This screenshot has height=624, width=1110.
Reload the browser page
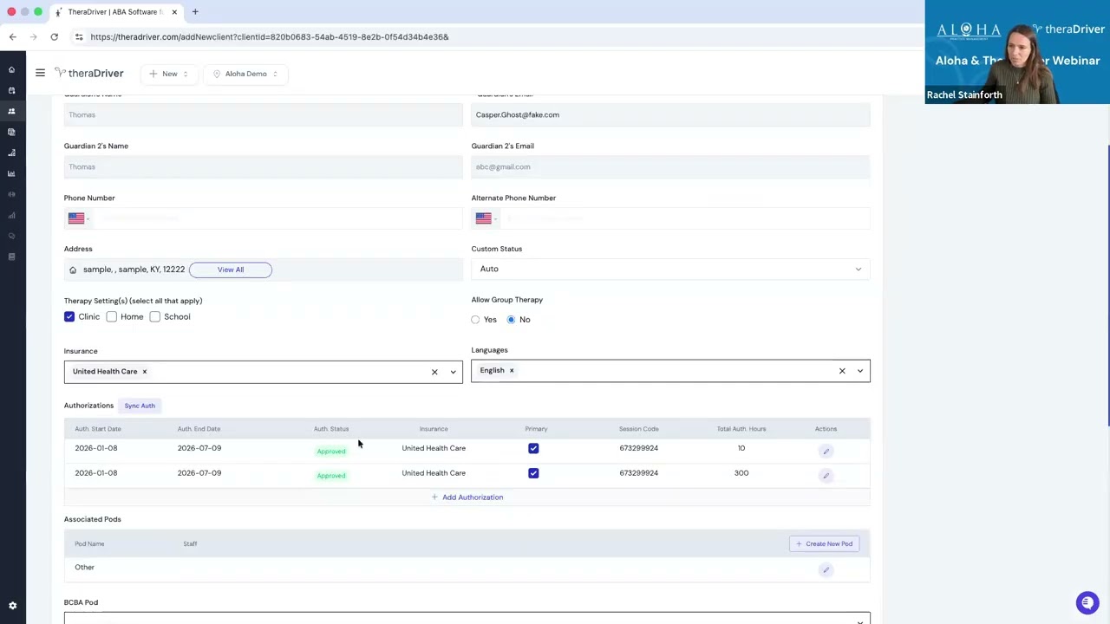point(54,37)
